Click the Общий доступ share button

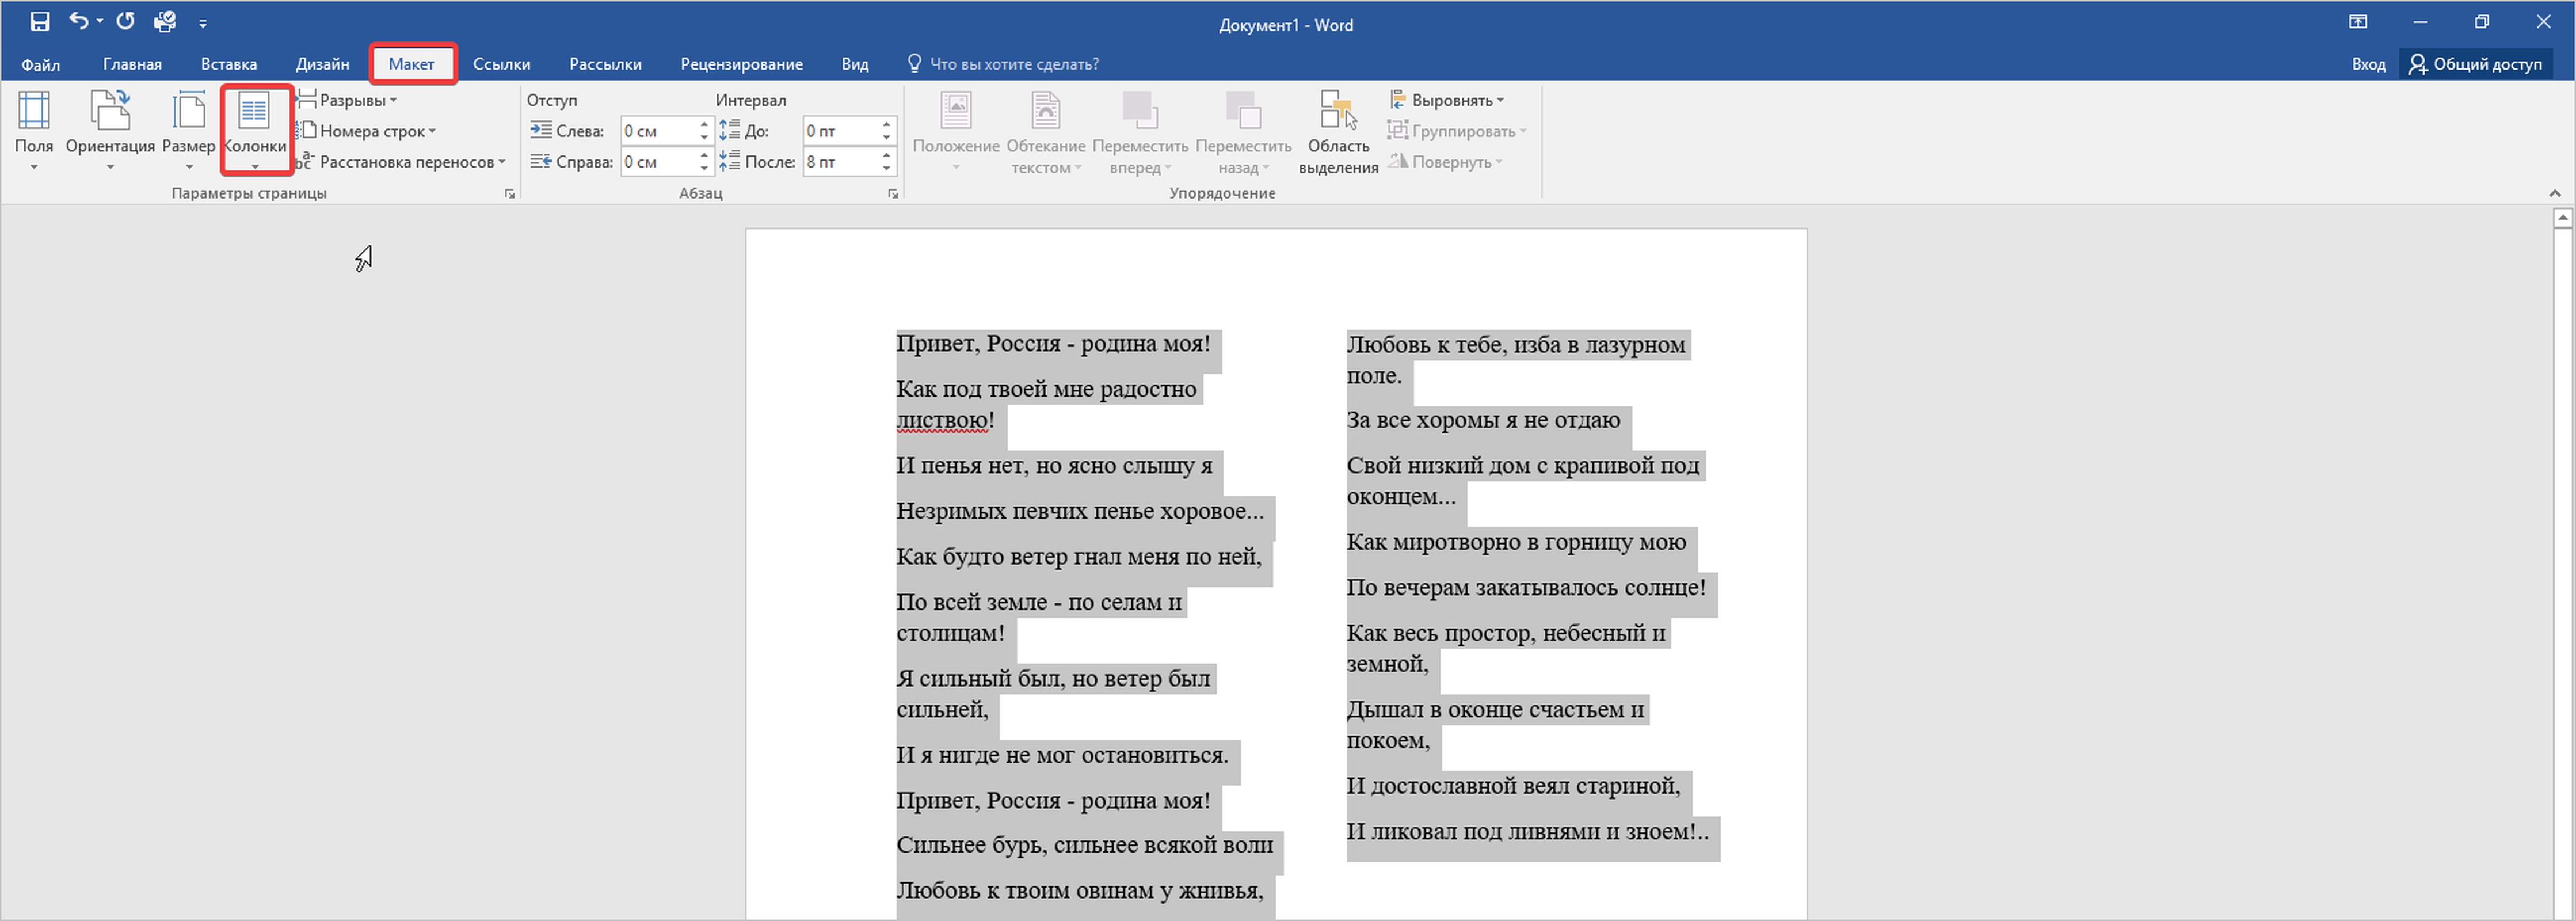click(x=2475, y=64)
